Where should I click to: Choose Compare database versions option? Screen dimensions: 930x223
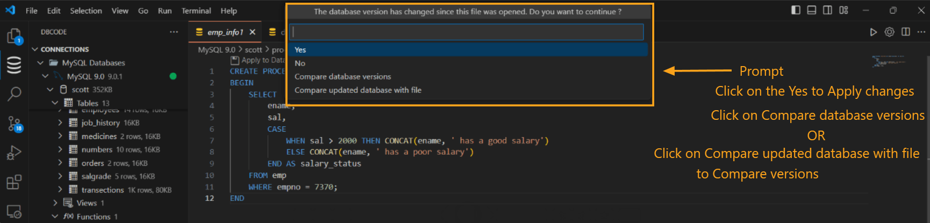468,76
